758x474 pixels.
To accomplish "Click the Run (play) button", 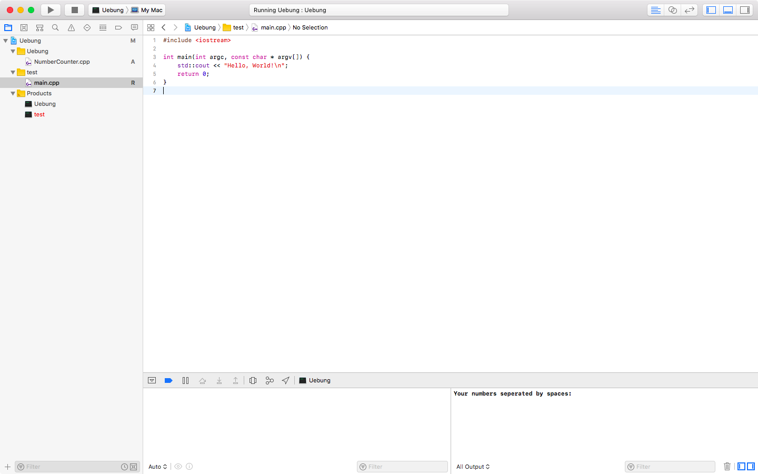I will click(x=51, y=10).
